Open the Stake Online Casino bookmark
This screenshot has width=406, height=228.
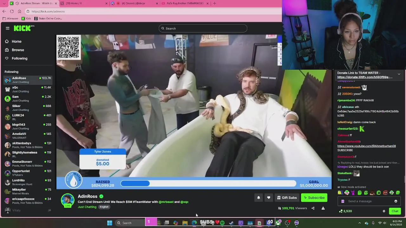48,18
